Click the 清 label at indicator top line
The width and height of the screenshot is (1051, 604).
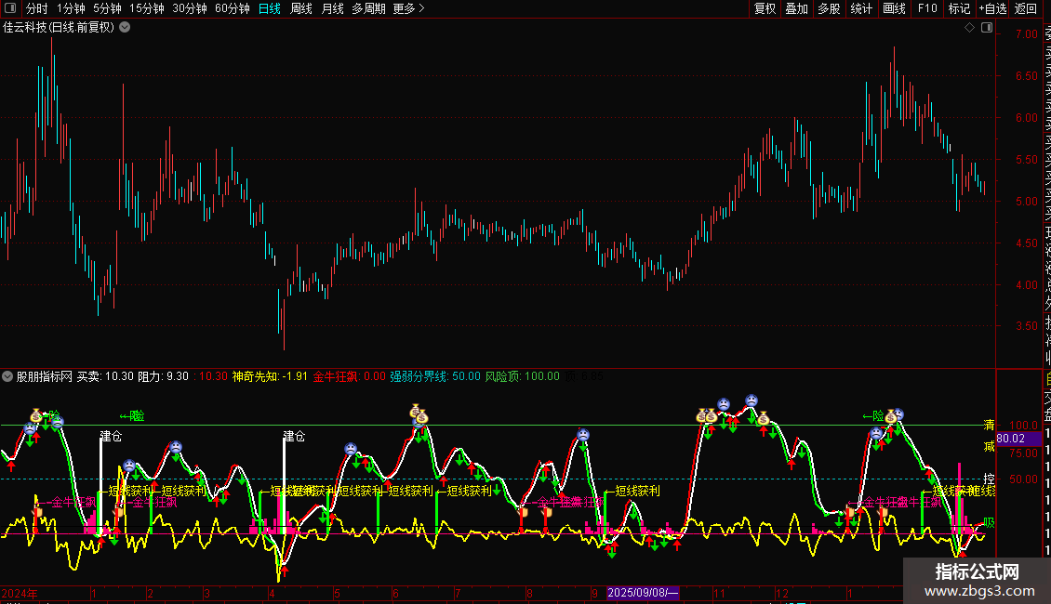pos(989,425)
